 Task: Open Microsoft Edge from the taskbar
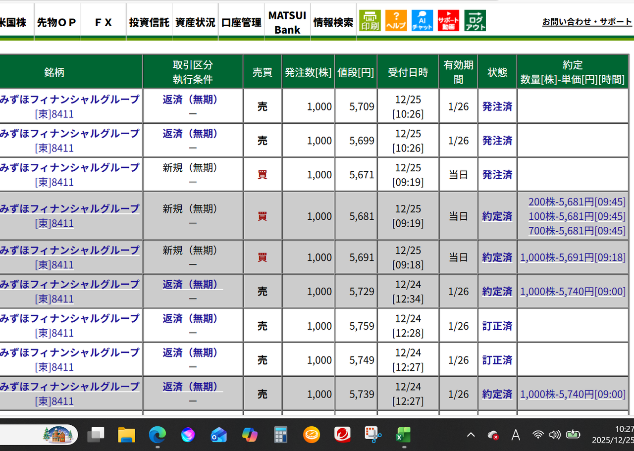158,435
